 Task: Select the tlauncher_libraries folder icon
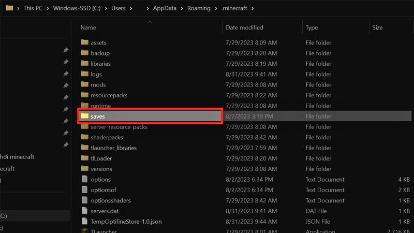(x=85, y=148)
